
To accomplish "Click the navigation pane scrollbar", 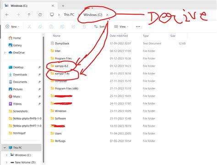I will tap(43, 99).
